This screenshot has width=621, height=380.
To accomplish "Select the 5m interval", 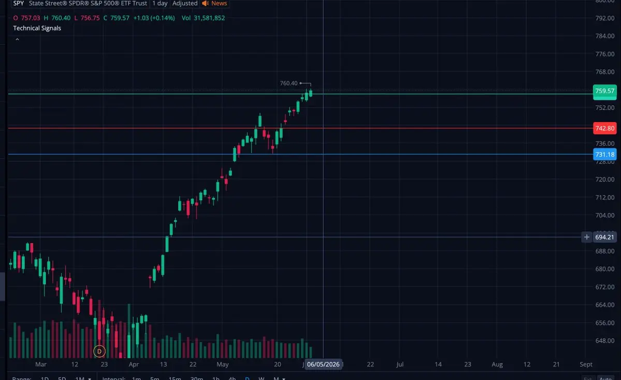I will pos(154,378).
